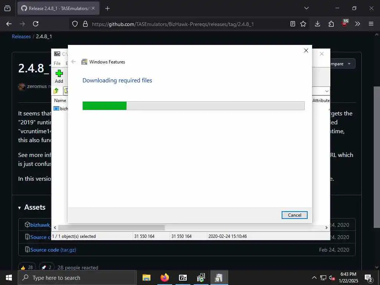This screenshot has height=285, width=380.
Task: Click the Add button in 7-Zip toolbar
Action: (59, 76)
